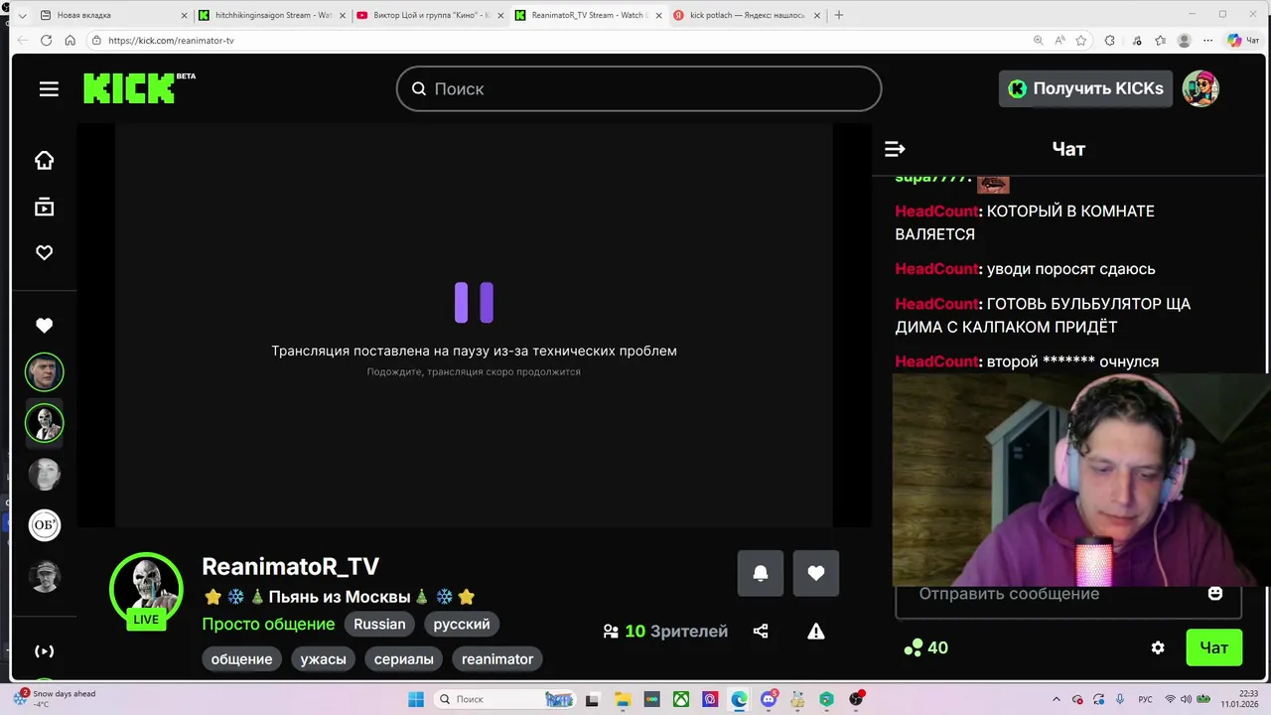Click the channel points 40 icon

(x=914, y=648)
